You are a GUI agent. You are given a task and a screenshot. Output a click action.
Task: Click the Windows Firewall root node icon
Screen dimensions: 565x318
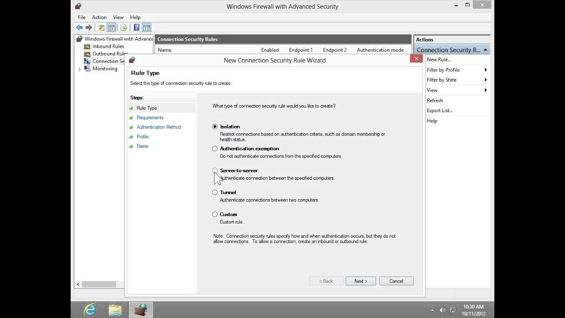point(79,39)
